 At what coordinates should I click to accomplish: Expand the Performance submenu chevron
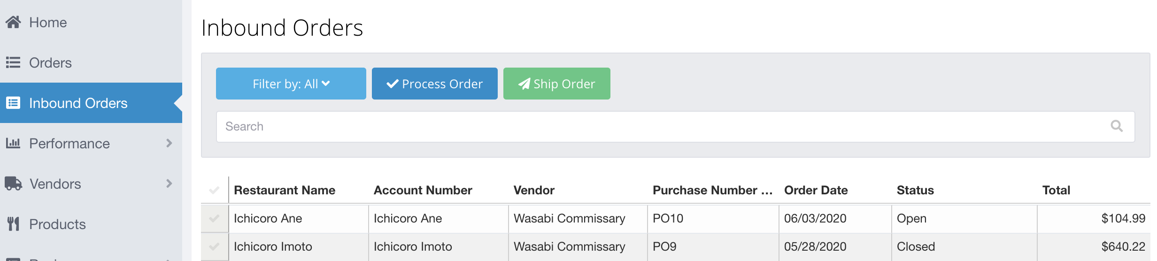point(169,143)
